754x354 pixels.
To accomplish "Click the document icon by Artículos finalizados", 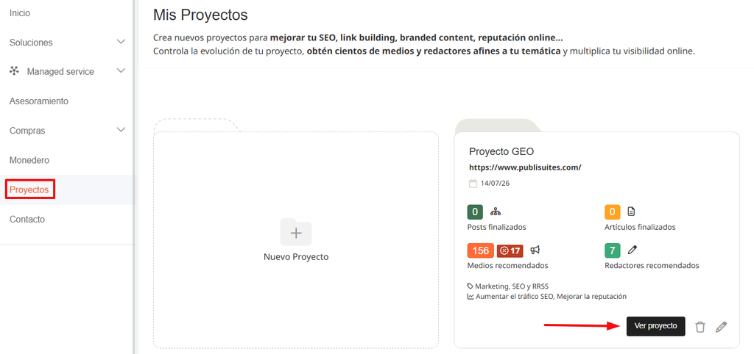I will click(631, 211).
